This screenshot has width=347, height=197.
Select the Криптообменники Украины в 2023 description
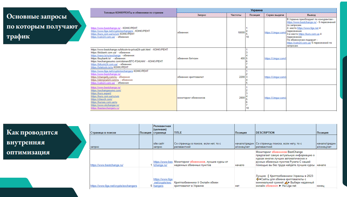click(286, 178)
